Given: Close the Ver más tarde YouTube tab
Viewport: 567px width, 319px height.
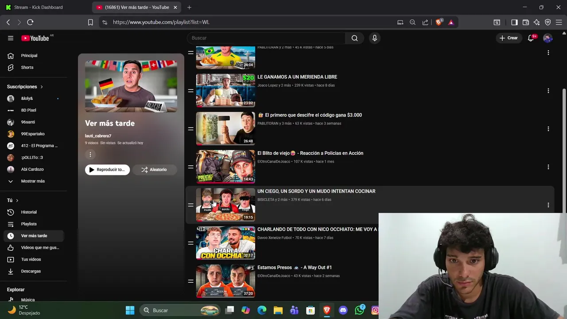Looking at the screenshot, I should pyautogui.click(x=175, y=8).
